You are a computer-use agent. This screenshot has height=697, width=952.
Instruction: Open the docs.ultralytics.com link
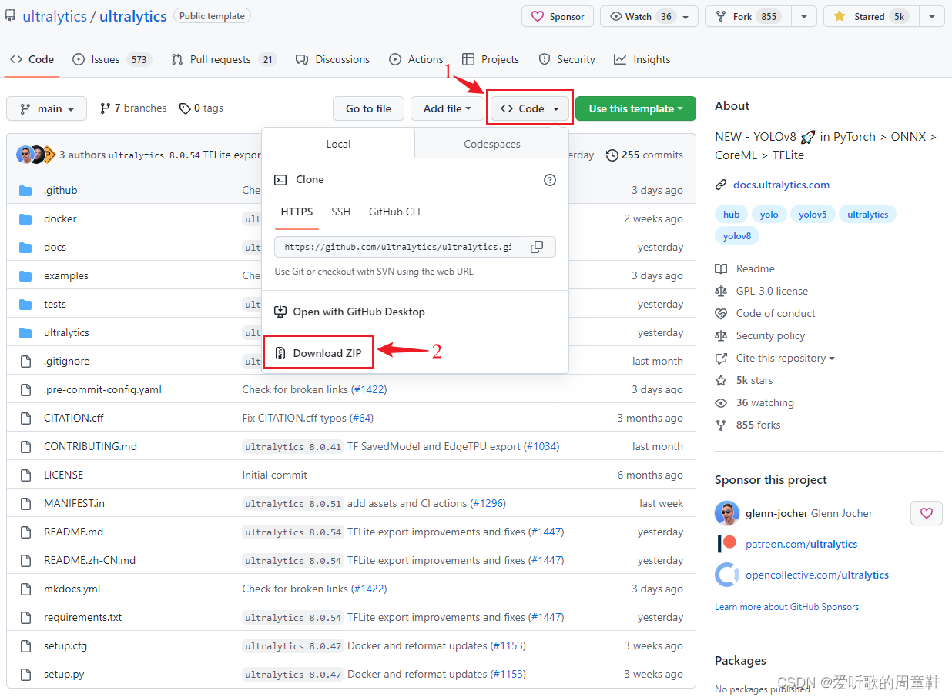coord(781,185)
